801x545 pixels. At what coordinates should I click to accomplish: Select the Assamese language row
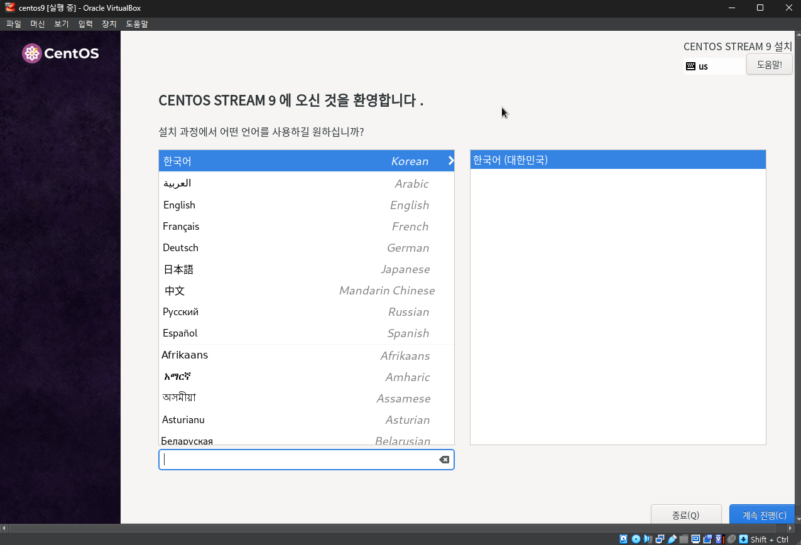pos(307,398)
